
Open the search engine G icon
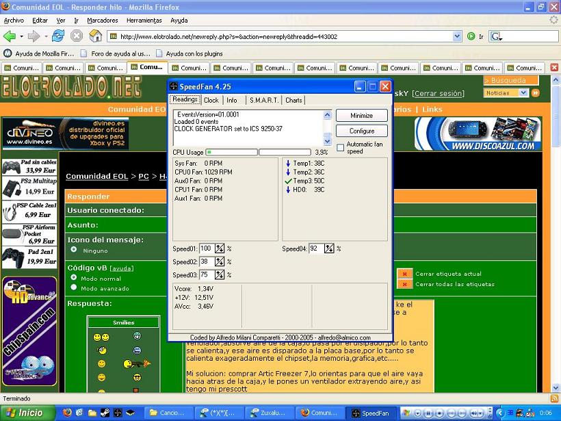495,36
